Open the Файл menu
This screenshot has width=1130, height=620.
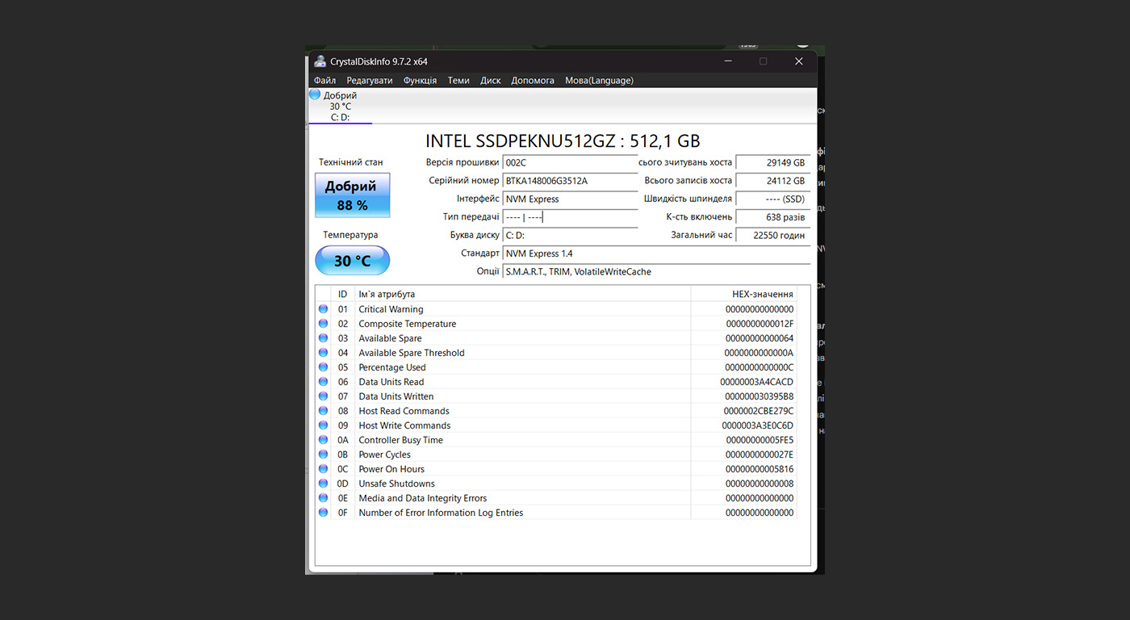[325, 81]
